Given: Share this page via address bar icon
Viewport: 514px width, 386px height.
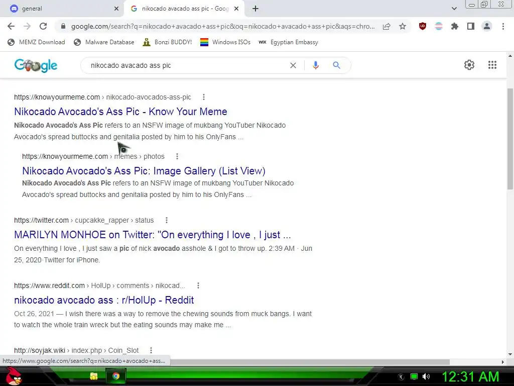Looking at the screenshot, I should tap(387, 26).
